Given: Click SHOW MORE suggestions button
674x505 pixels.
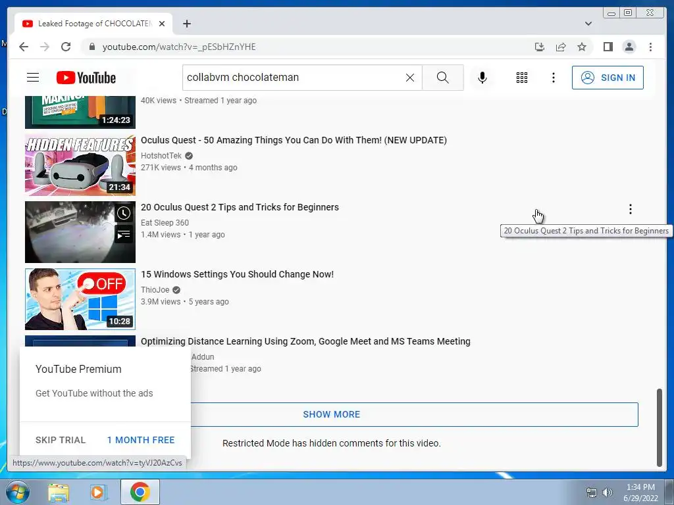Looking at the screenshot, I should click(332, 414).
